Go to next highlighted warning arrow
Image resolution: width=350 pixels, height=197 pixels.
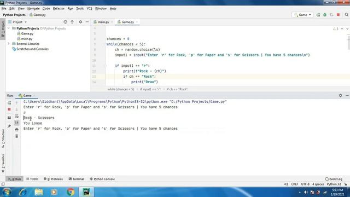click(x=347, y=29)
